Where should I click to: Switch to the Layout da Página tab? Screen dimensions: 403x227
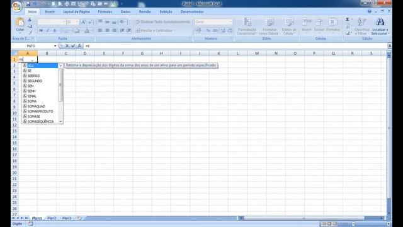click(x=76, y=12)
